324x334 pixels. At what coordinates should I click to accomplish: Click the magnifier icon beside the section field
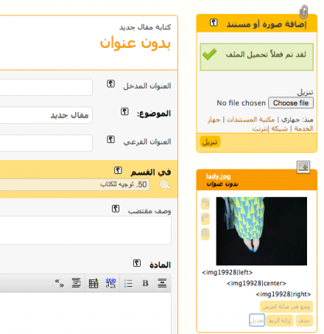click(x=165, y=185)
